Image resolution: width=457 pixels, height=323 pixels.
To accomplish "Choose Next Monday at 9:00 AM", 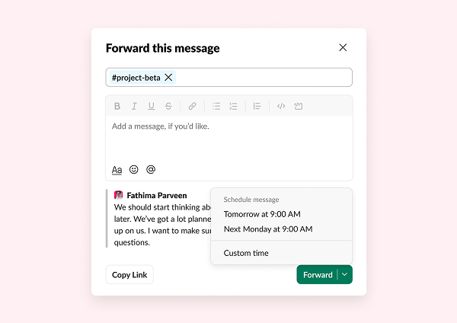I will tap(268, 229).
